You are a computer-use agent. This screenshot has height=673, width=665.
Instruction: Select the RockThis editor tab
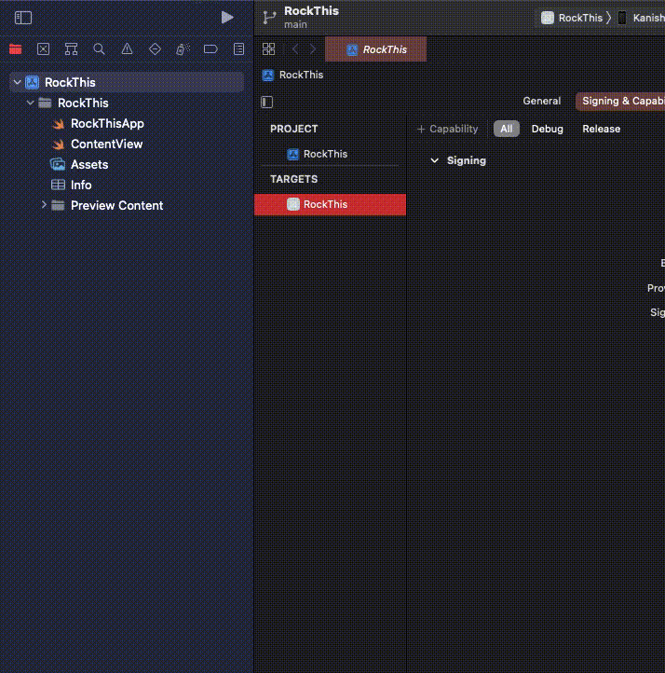(376, 49)
